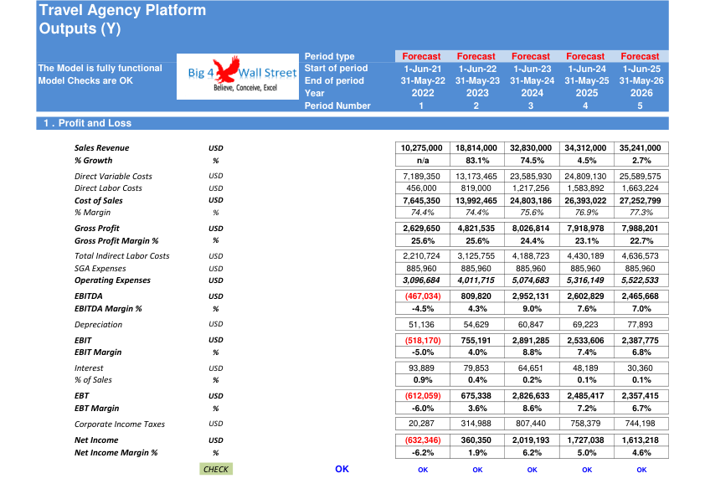Click the 'Period Number' label

pyautogui.click(x=337, y=106)
